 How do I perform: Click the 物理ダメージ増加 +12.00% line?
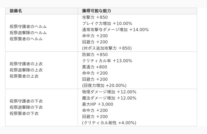(x=109, y=92)
